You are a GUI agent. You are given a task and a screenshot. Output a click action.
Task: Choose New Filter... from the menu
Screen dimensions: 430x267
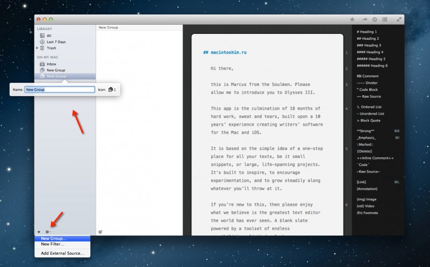point(53,244)
